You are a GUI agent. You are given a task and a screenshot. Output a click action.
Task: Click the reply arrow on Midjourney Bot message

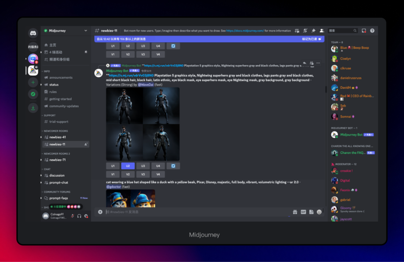click(304, 63)
